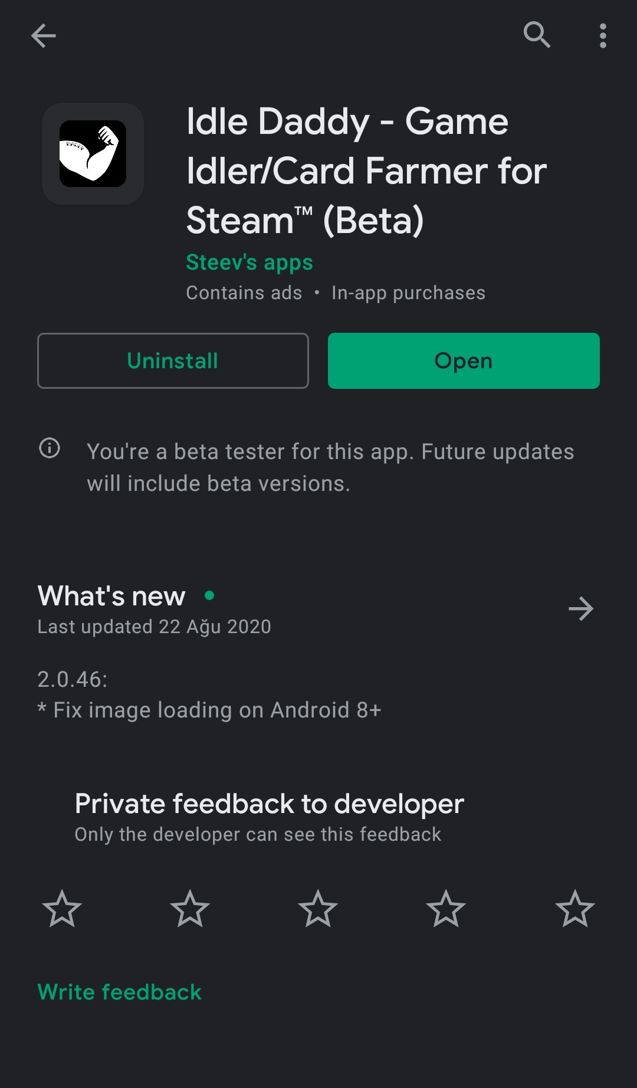Tap the back arrow icon
Image resolution: width=637 pixels, height=1088 pixels.
pos(44,35)
